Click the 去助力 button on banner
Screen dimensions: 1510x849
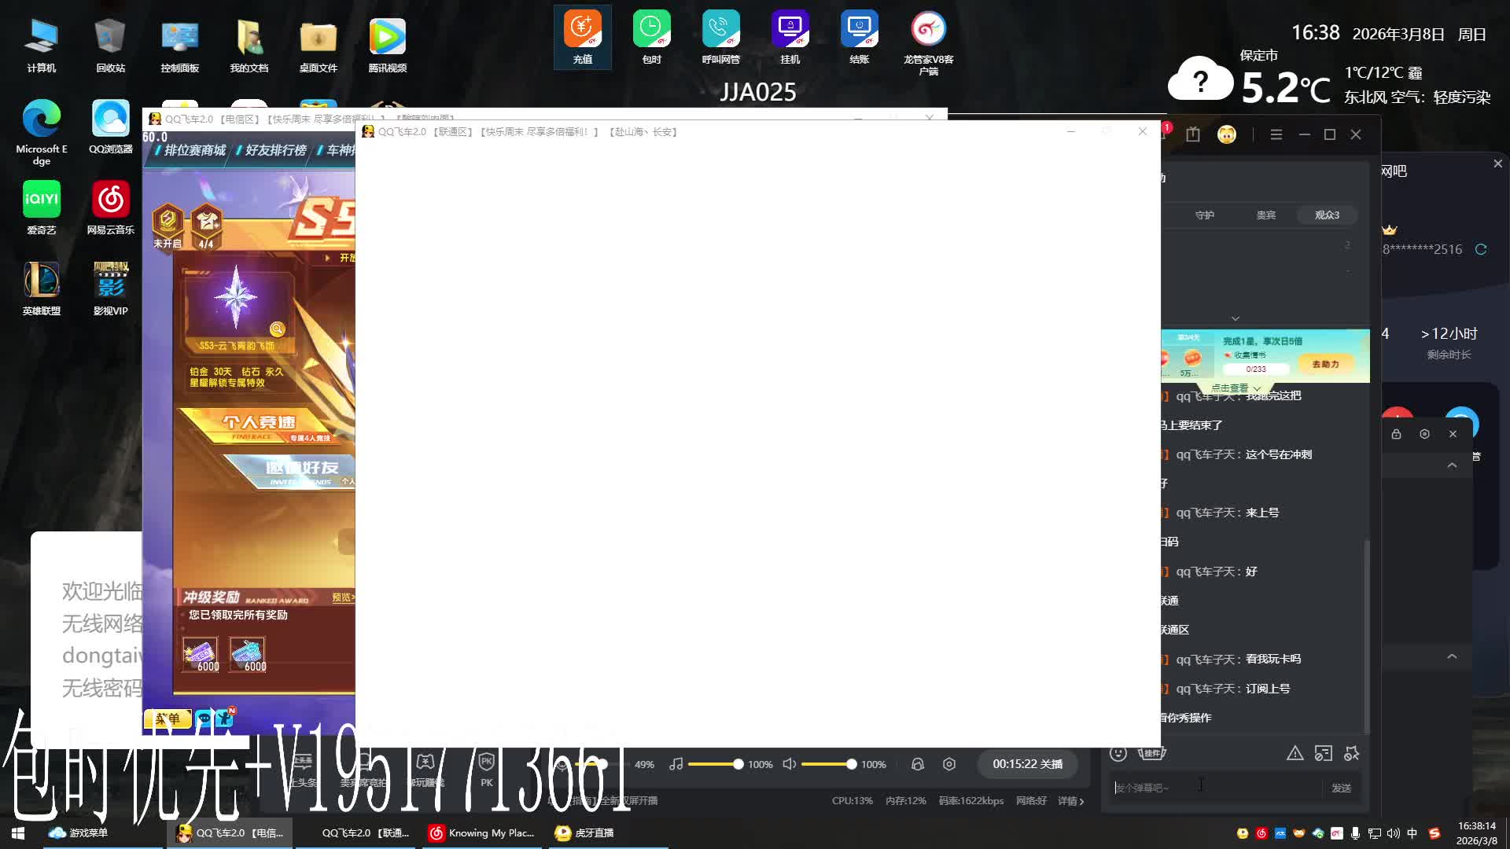coord(1325,364)
